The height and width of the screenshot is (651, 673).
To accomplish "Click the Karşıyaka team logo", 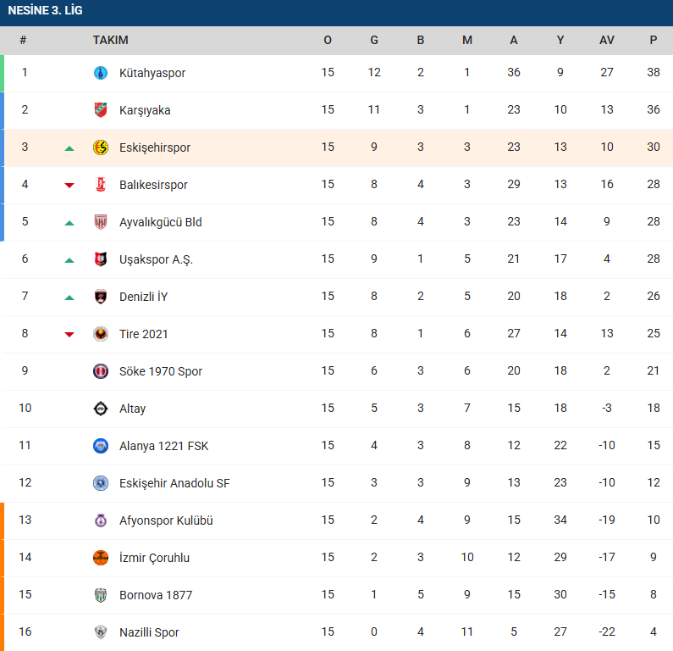I will (x=101, y=110).
